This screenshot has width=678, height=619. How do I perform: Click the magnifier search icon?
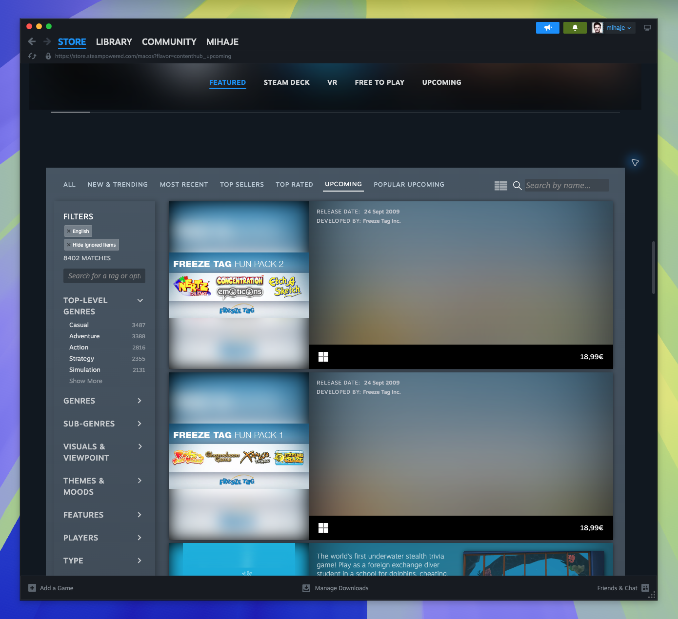tap(518, 185)
